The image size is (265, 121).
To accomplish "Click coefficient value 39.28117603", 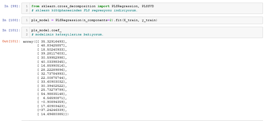I will click(53, 53).
